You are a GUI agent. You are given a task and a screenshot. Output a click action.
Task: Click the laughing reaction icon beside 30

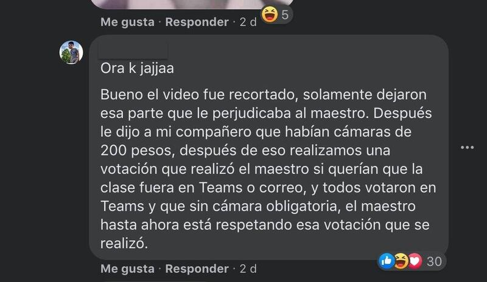401,261
